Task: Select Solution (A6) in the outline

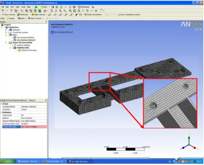Action: point(23,48)
